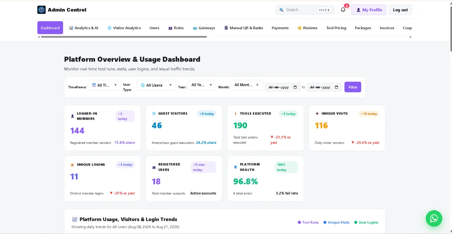This screenshot has height=234, width=452.
Task: Click the Tools Executed lightning icon
Action: 236,114
